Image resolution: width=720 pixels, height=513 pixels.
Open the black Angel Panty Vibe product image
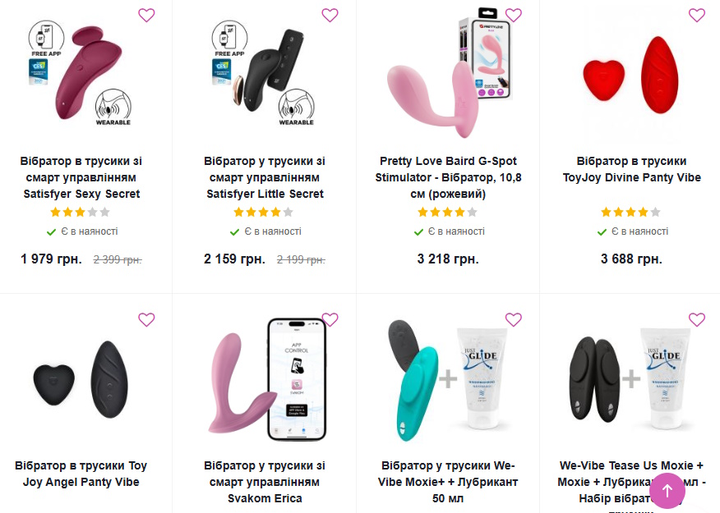click(x=81, y=379)
